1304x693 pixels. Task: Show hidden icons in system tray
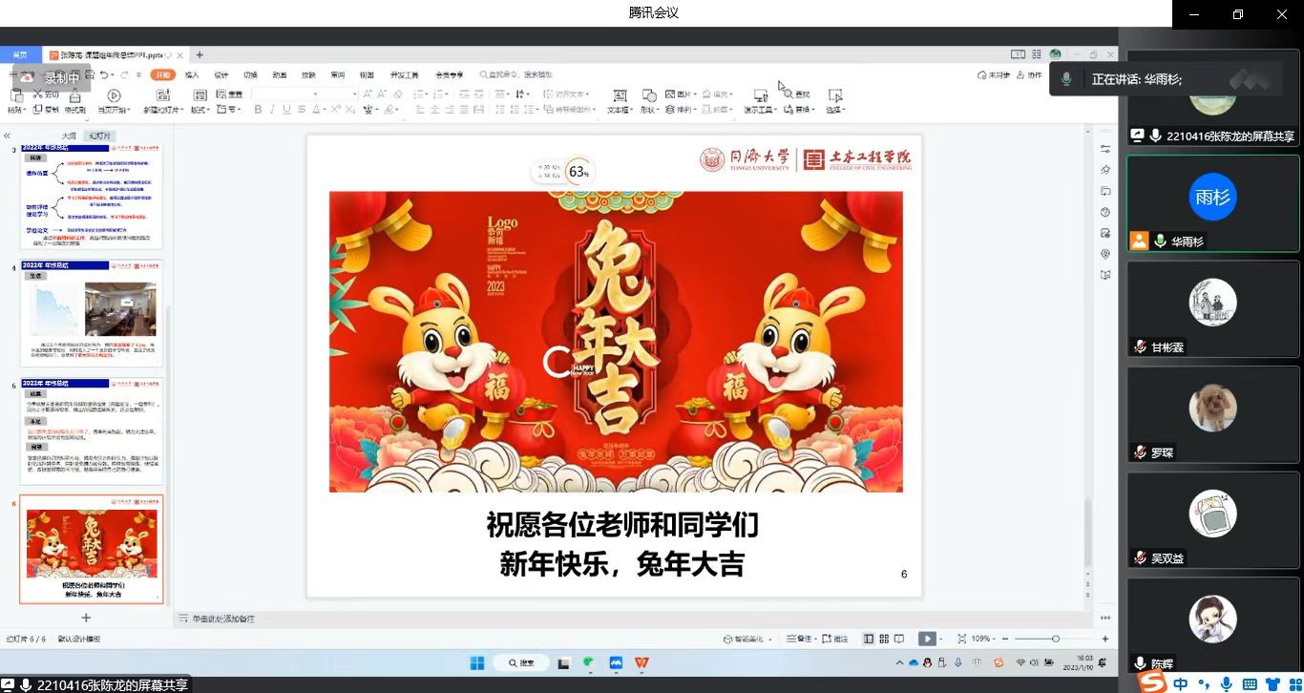pyautogui.click(x=899, y=662)
